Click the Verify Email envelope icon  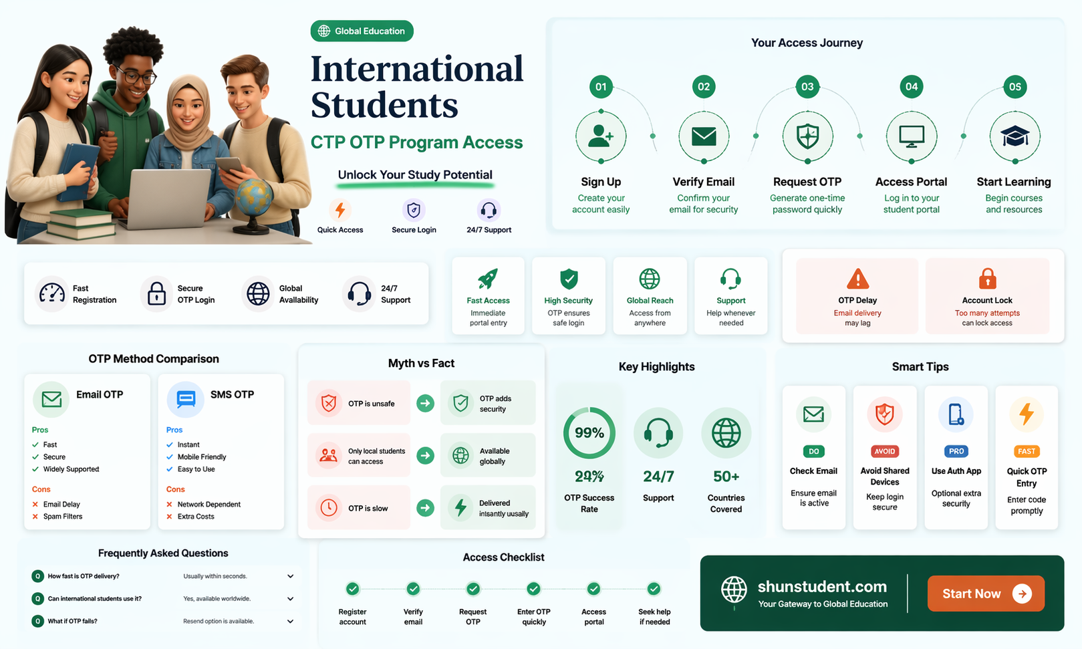(704, 136)
